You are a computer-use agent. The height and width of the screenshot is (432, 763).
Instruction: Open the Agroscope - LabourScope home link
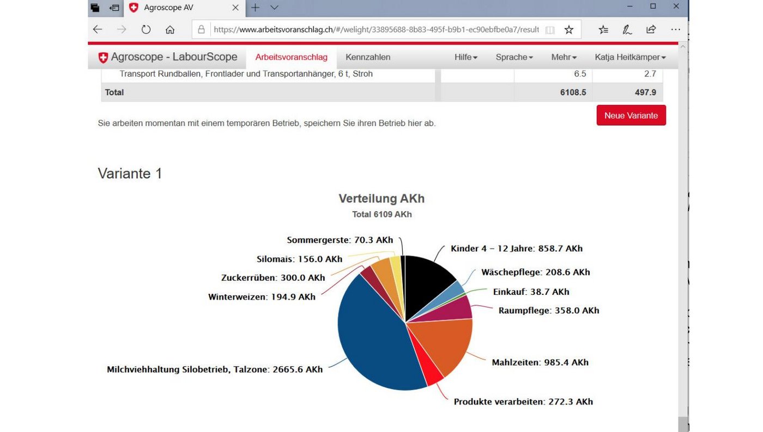point(174,57)
